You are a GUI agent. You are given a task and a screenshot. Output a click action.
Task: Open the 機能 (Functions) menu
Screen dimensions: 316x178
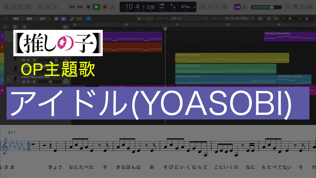tap(31, 18)
